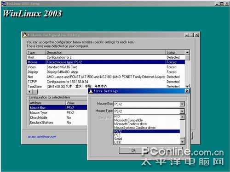
Task: Open the Mouse Bus dropdown arrow
Action: tap(182, 104)
